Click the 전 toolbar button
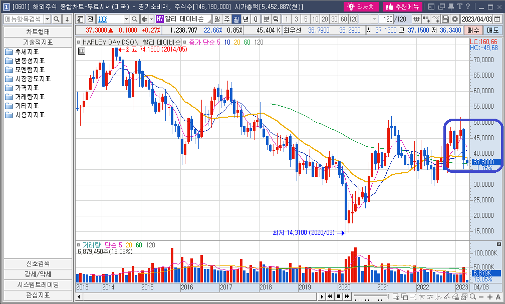Viewport: 505px width, 304px height. tap(91, 19)
